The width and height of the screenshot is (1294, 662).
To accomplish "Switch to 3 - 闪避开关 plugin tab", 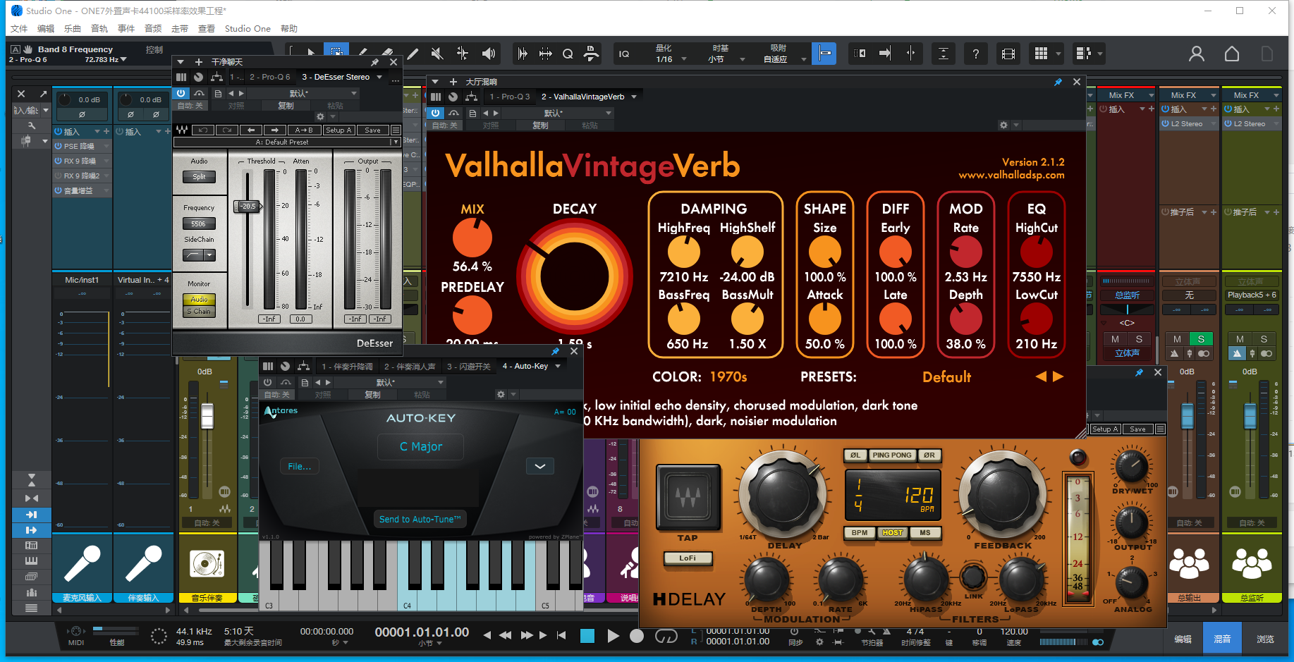I will click(469, 366).
